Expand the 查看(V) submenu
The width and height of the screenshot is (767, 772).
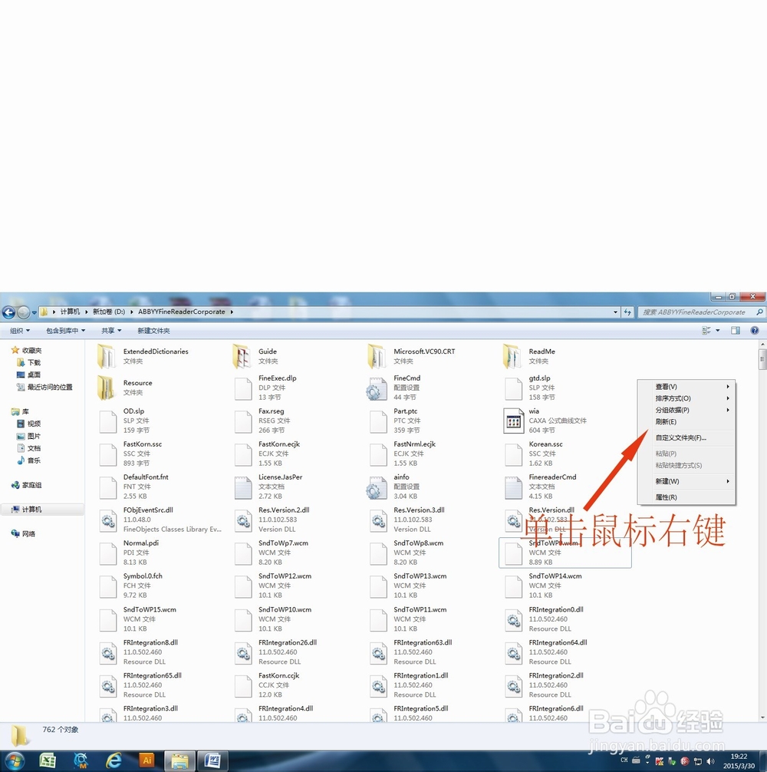point(686,387)
